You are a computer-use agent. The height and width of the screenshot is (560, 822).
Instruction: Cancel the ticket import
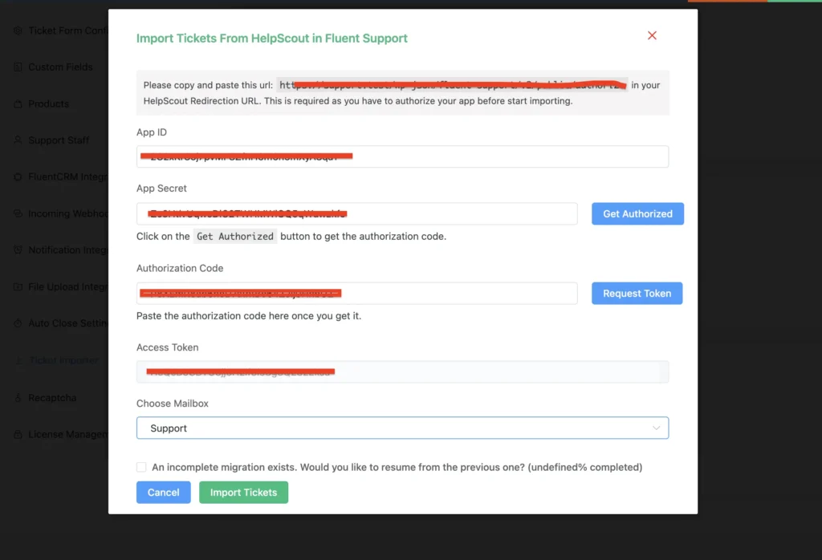[x=164, y=493]
